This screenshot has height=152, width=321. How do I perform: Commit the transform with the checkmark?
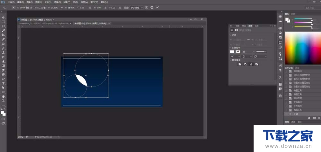(157, 8)
